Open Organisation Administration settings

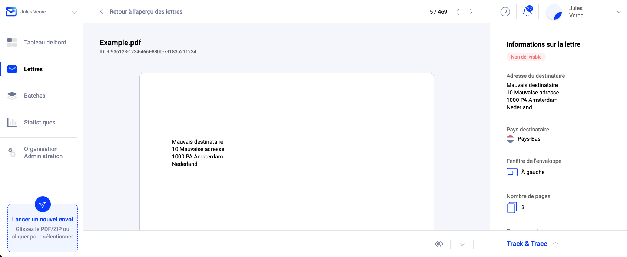43,153
